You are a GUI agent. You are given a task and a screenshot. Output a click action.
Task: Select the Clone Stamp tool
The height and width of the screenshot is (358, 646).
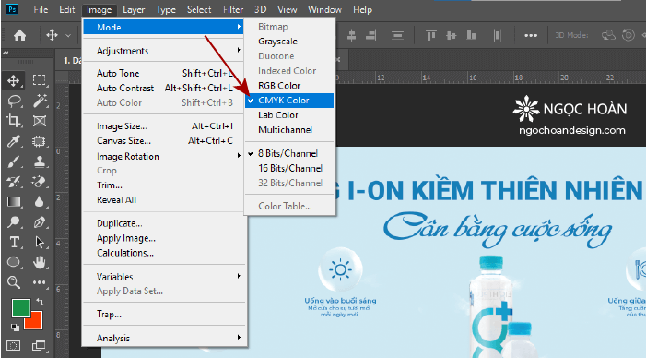pos(40,161)
